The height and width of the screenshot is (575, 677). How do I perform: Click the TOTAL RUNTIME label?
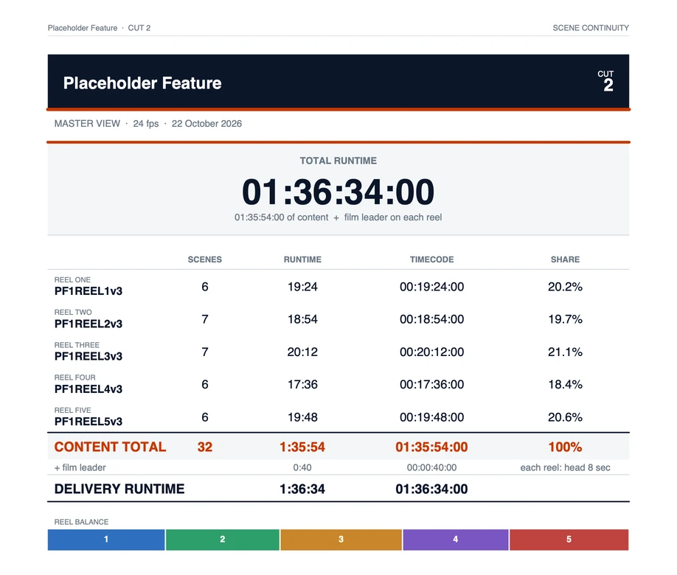point(338,161)
